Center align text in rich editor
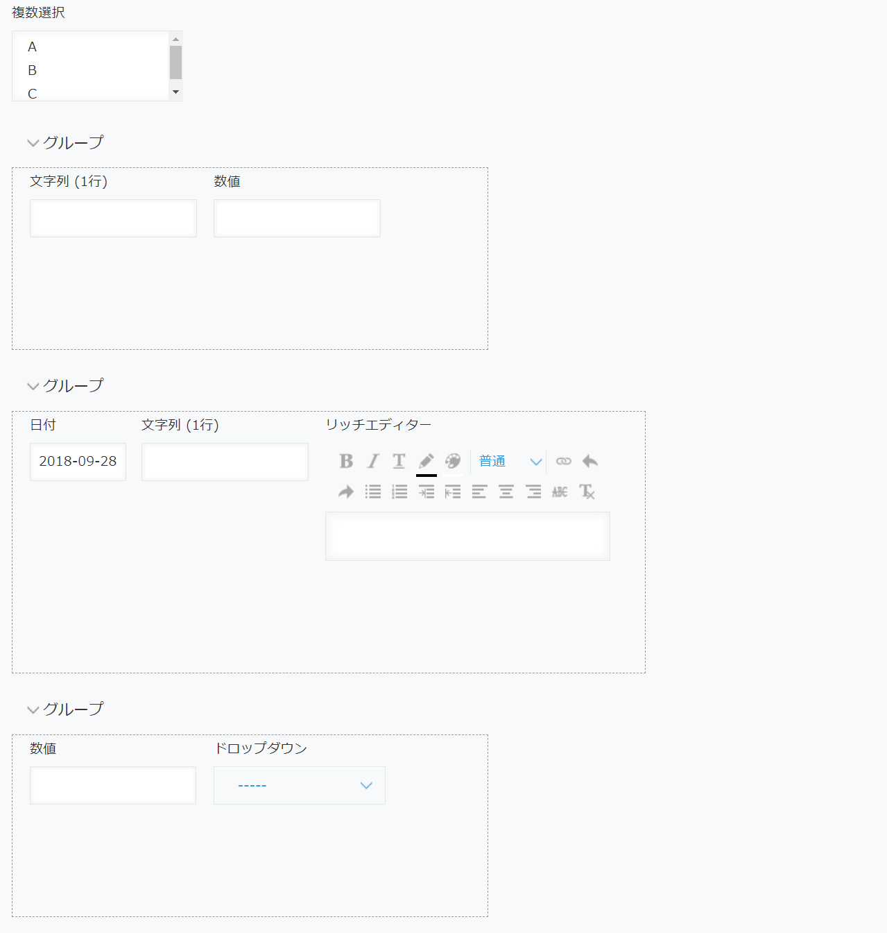The height and width of the screenshot is (933, 887). [x=506, y=492]
